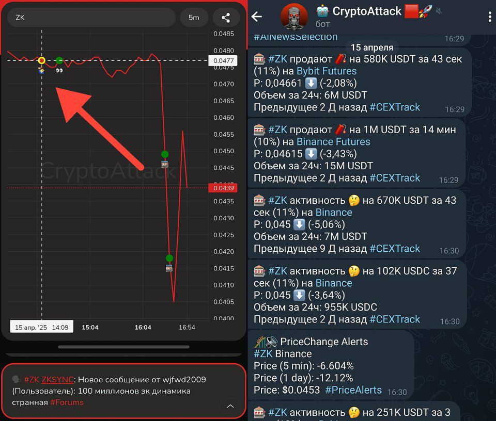496x421 pixels.
Task: Open the Binance Futures link
Action: click(x=333, y=142)
